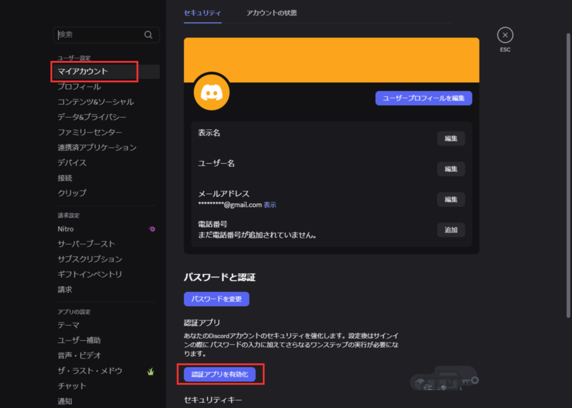572x408 pixels.
Task: Open マイアカウント settings
Action: tap(106, 72)
